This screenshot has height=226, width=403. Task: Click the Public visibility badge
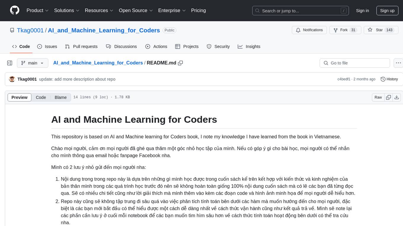point(169,30)
